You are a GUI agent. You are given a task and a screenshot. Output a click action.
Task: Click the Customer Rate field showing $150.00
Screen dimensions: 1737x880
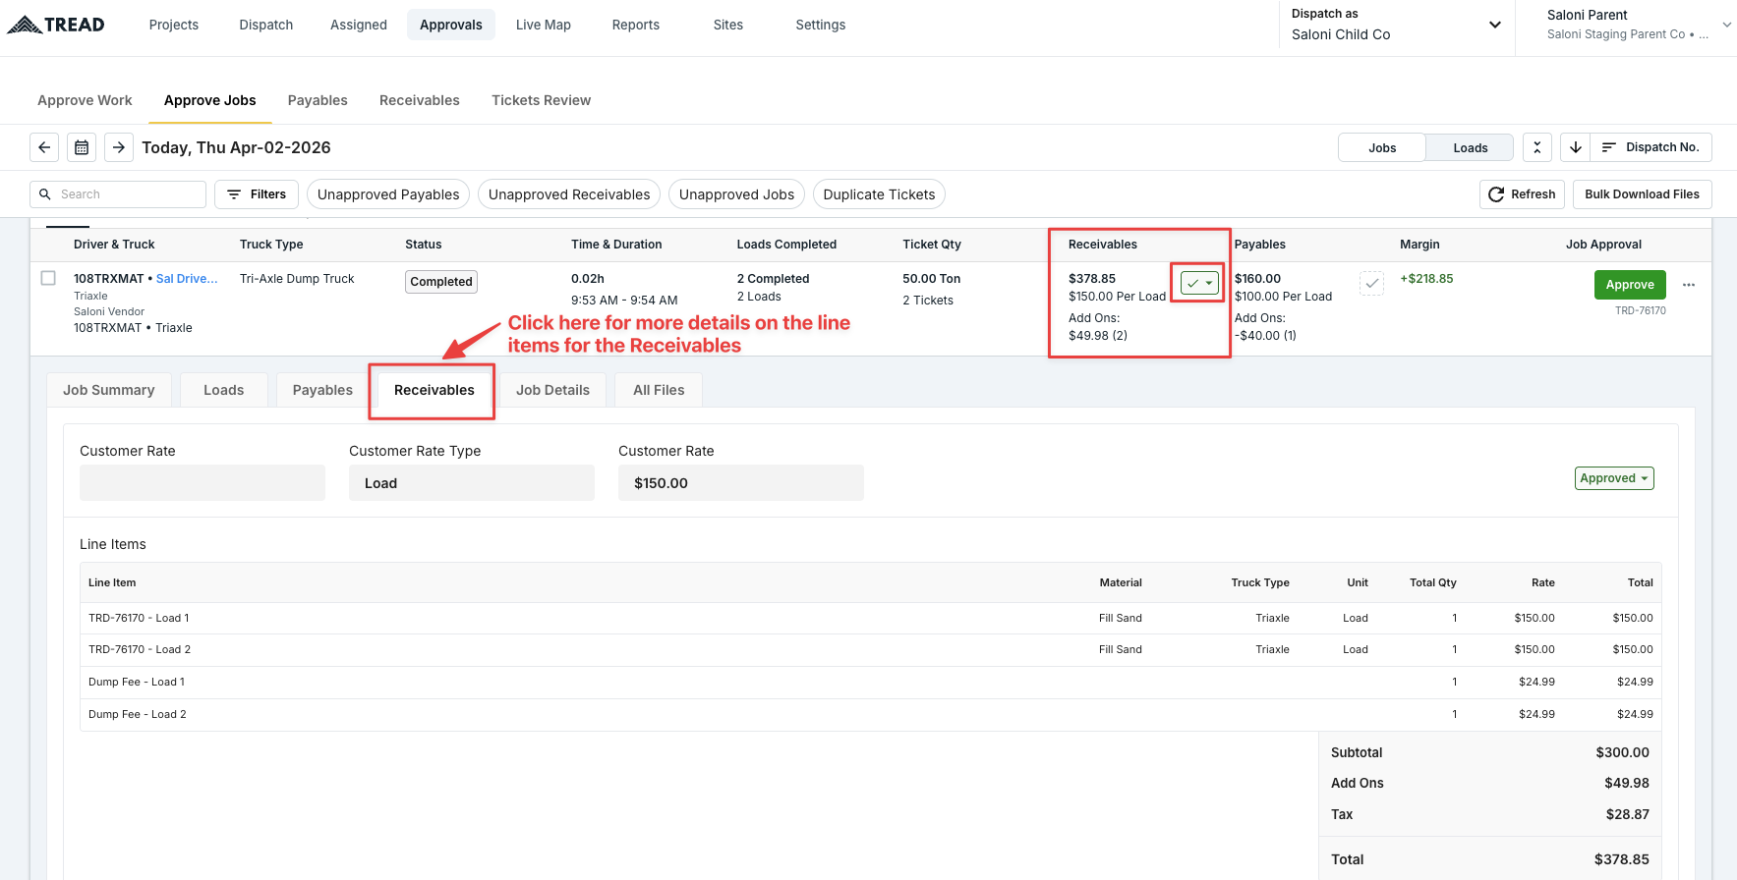coord(741,483)
